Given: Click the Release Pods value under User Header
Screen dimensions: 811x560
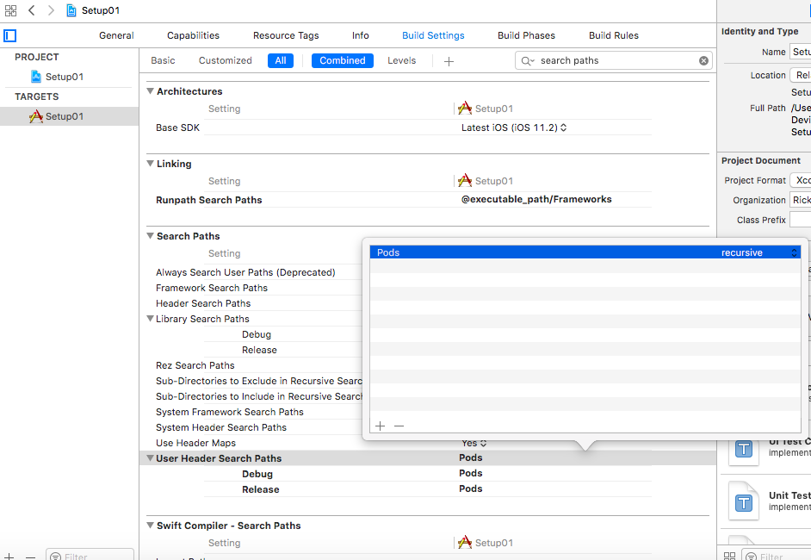Looking at the screenshot, I should click(471, 488).
